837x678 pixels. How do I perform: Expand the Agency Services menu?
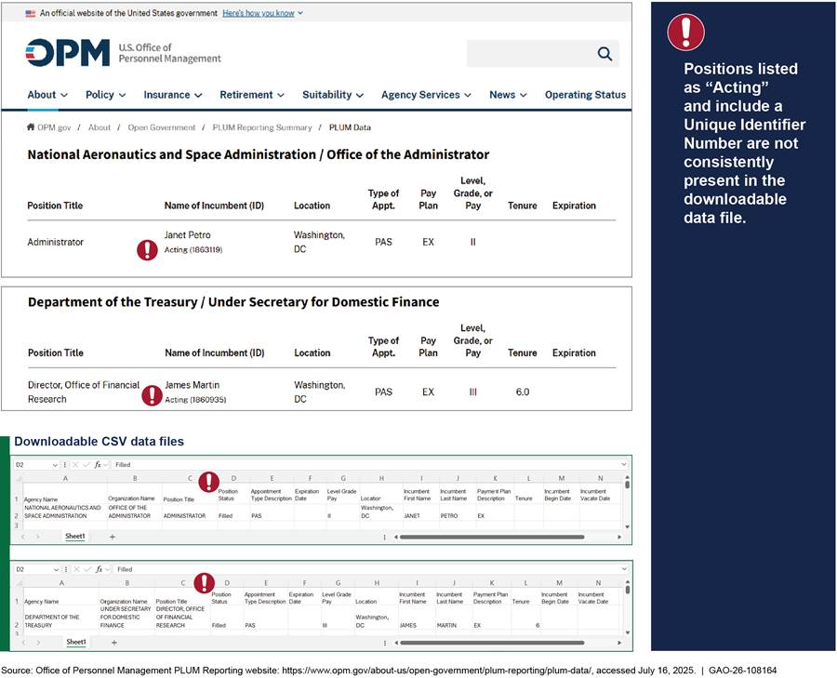[426, 95]
